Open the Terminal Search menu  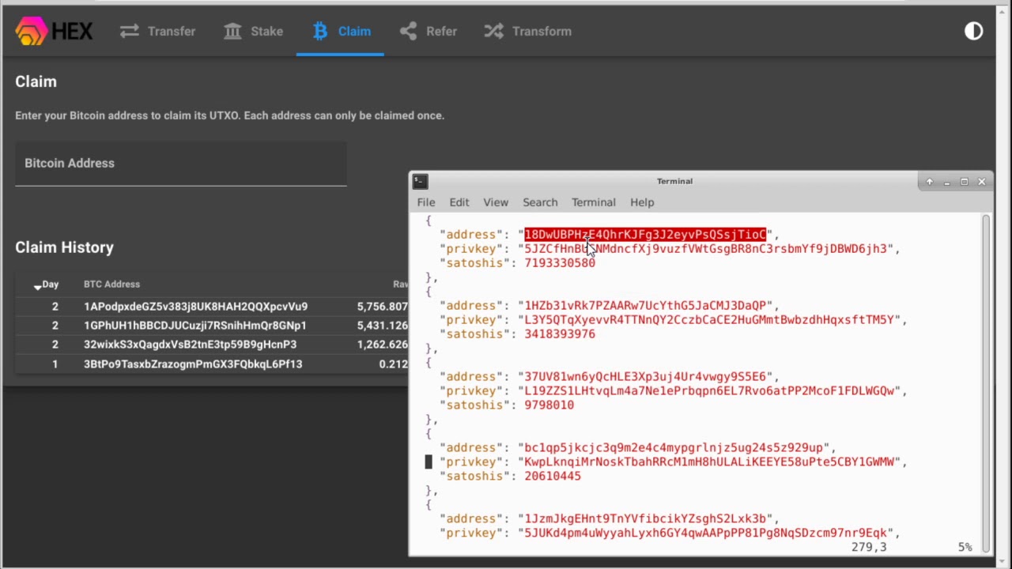540,202
